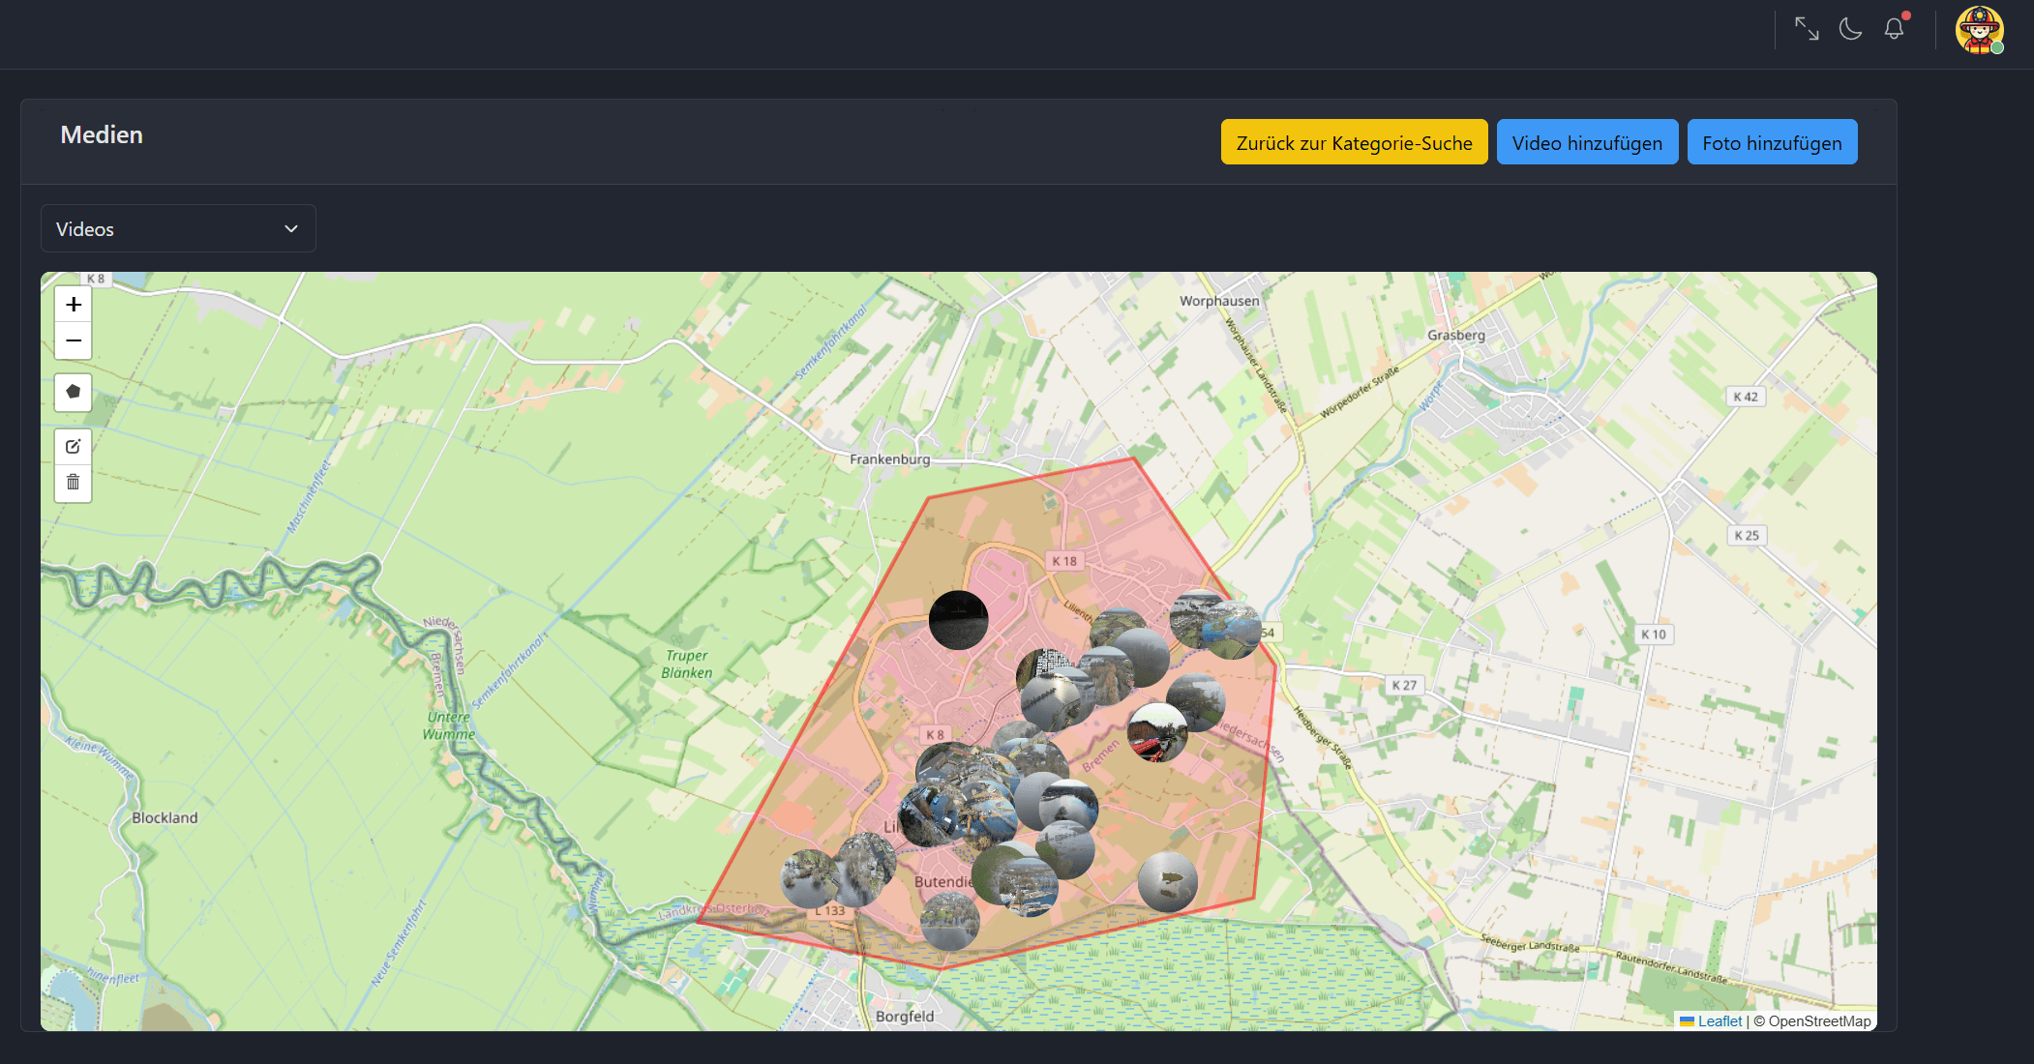The image size is (2034, 1064).
Task: Click the delete layers trash icon
Action: tap(74, 482)
